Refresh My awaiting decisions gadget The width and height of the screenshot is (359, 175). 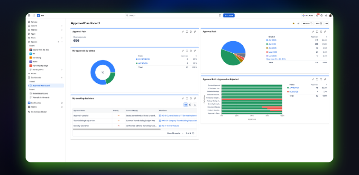point(191,98)
